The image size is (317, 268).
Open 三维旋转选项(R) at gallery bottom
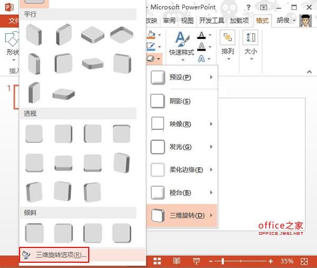pyautogui.click(x=54, y=255)
